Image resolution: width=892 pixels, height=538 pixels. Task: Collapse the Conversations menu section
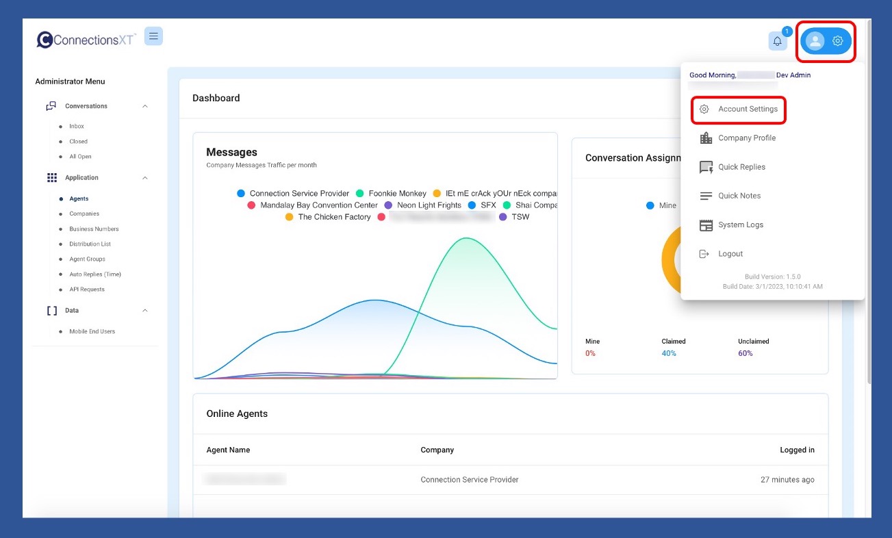(144, 106)
